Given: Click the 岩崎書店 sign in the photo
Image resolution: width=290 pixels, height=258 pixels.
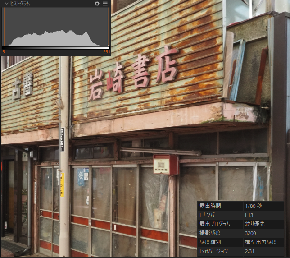Looking at the screenshot, I should coord(133,72).
